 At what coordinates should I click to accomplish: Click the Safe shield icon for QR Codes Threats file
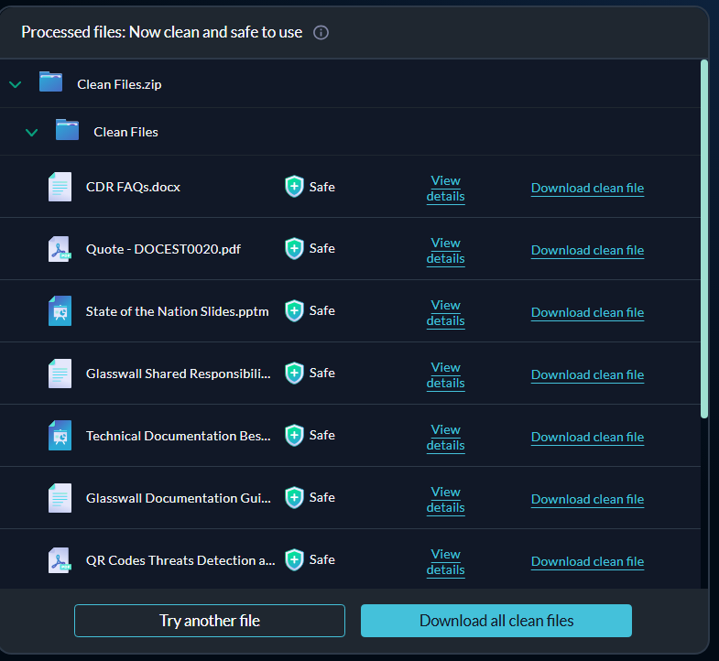[294, 559]
